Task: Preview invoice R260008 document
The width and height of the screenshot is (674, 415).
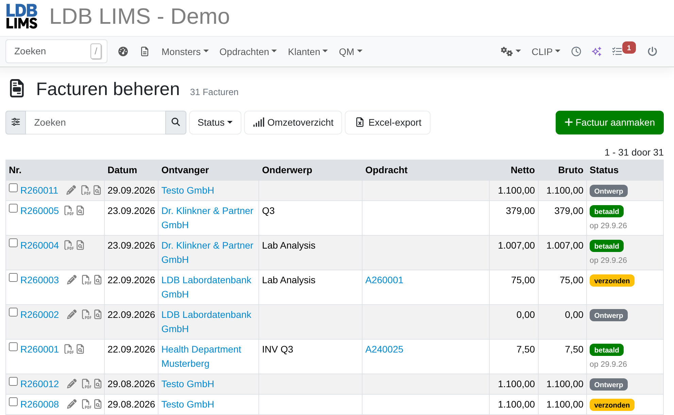Action: coord(98,404)
